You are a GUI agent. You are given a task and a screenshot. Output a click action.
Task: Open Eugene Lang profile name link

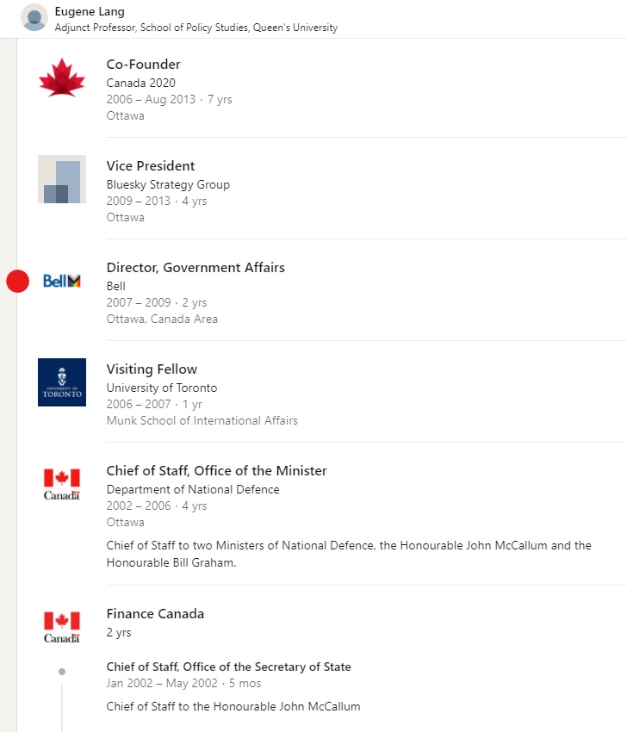(x=90, y=12)
